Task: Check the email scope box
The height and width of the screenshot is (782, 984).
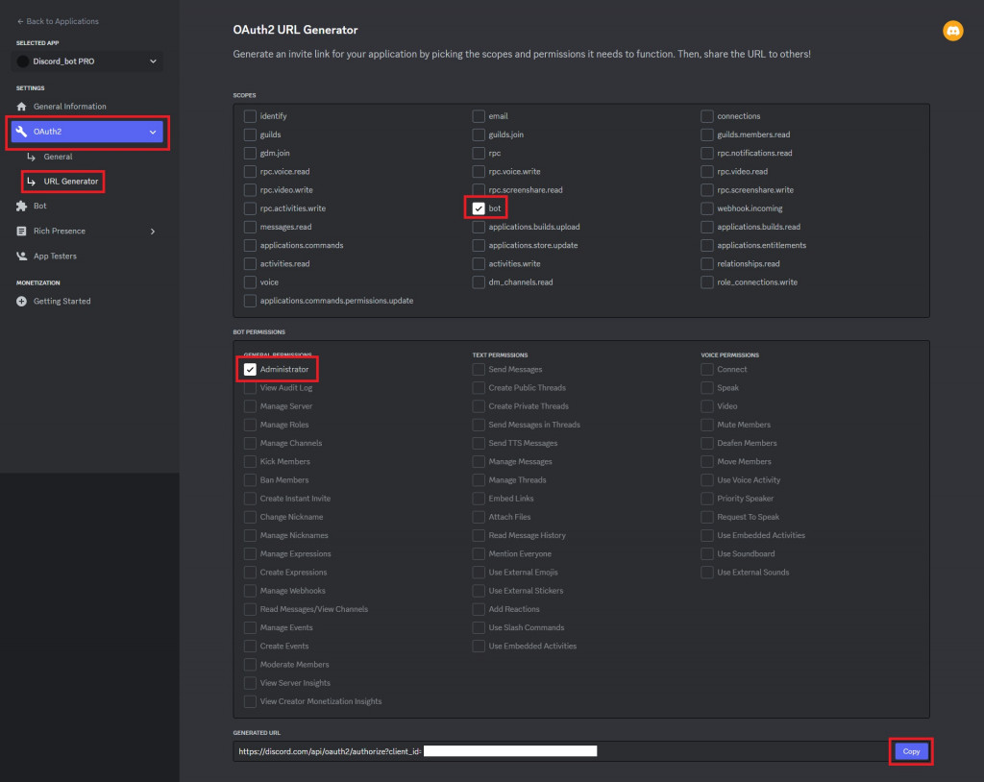Action: 479,116
